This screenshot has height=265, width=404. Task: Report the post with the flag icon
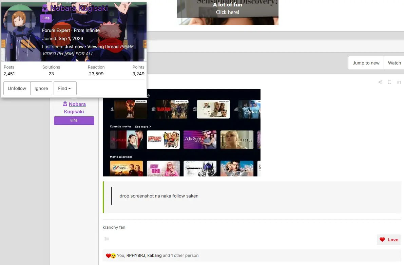(x=107, y=239)
